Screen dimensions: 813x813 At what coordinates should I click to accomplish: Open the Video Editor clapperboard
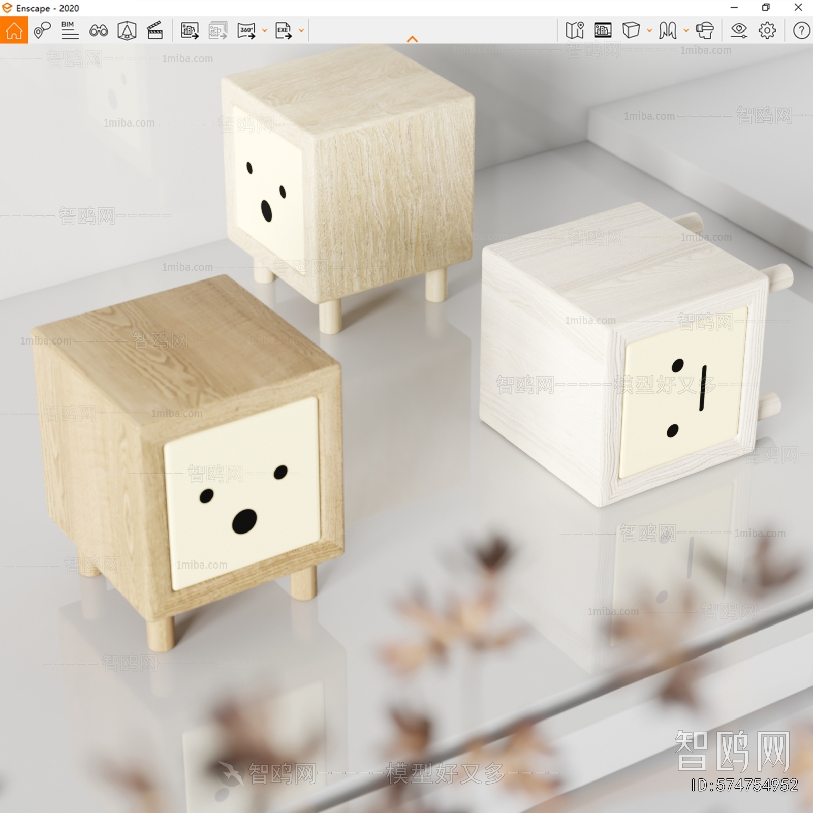tap(154, 30)
